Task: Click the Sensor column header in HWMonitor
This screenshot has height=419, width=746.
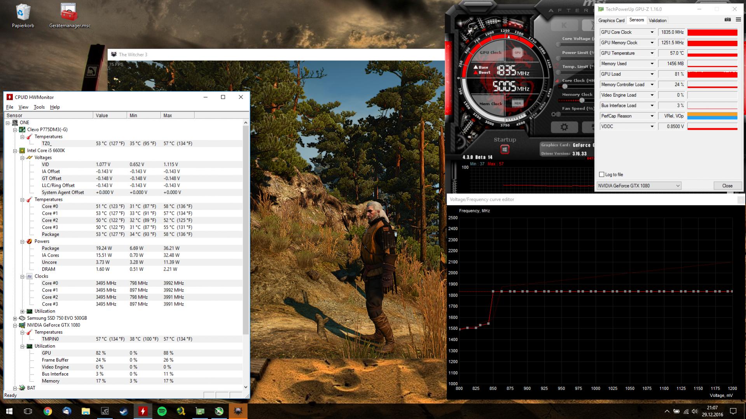Action: (x=49, y=115)
